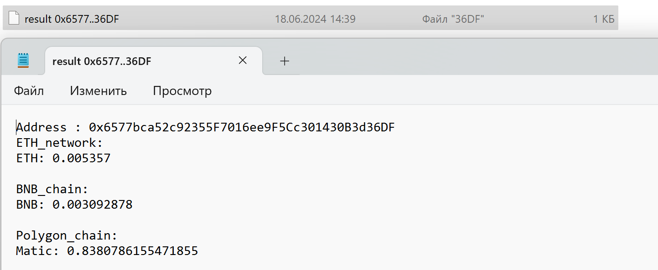Click the Matic: 0.8380786155471855 line
This screenshot has height=270, width=658.
(107, 251)
